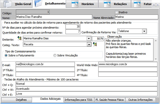Open the Categ. Texto dropdown
Image resolution: width=160 pixels, height=104 pixels.
point(88,44)
